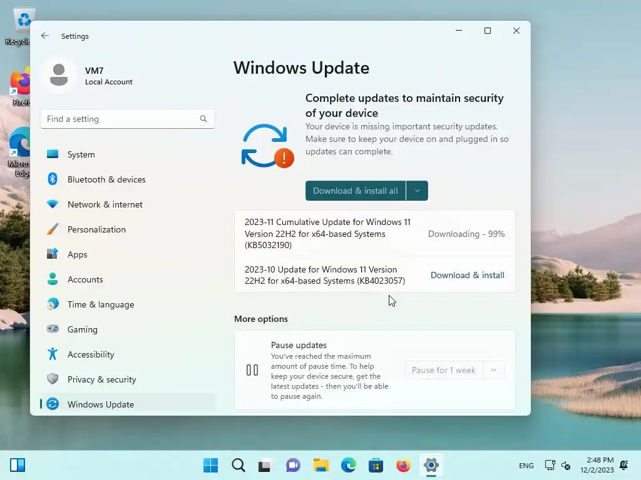Open the Widgets panel icon
Viewport: 641px width, 480px height.
[18, 465]
